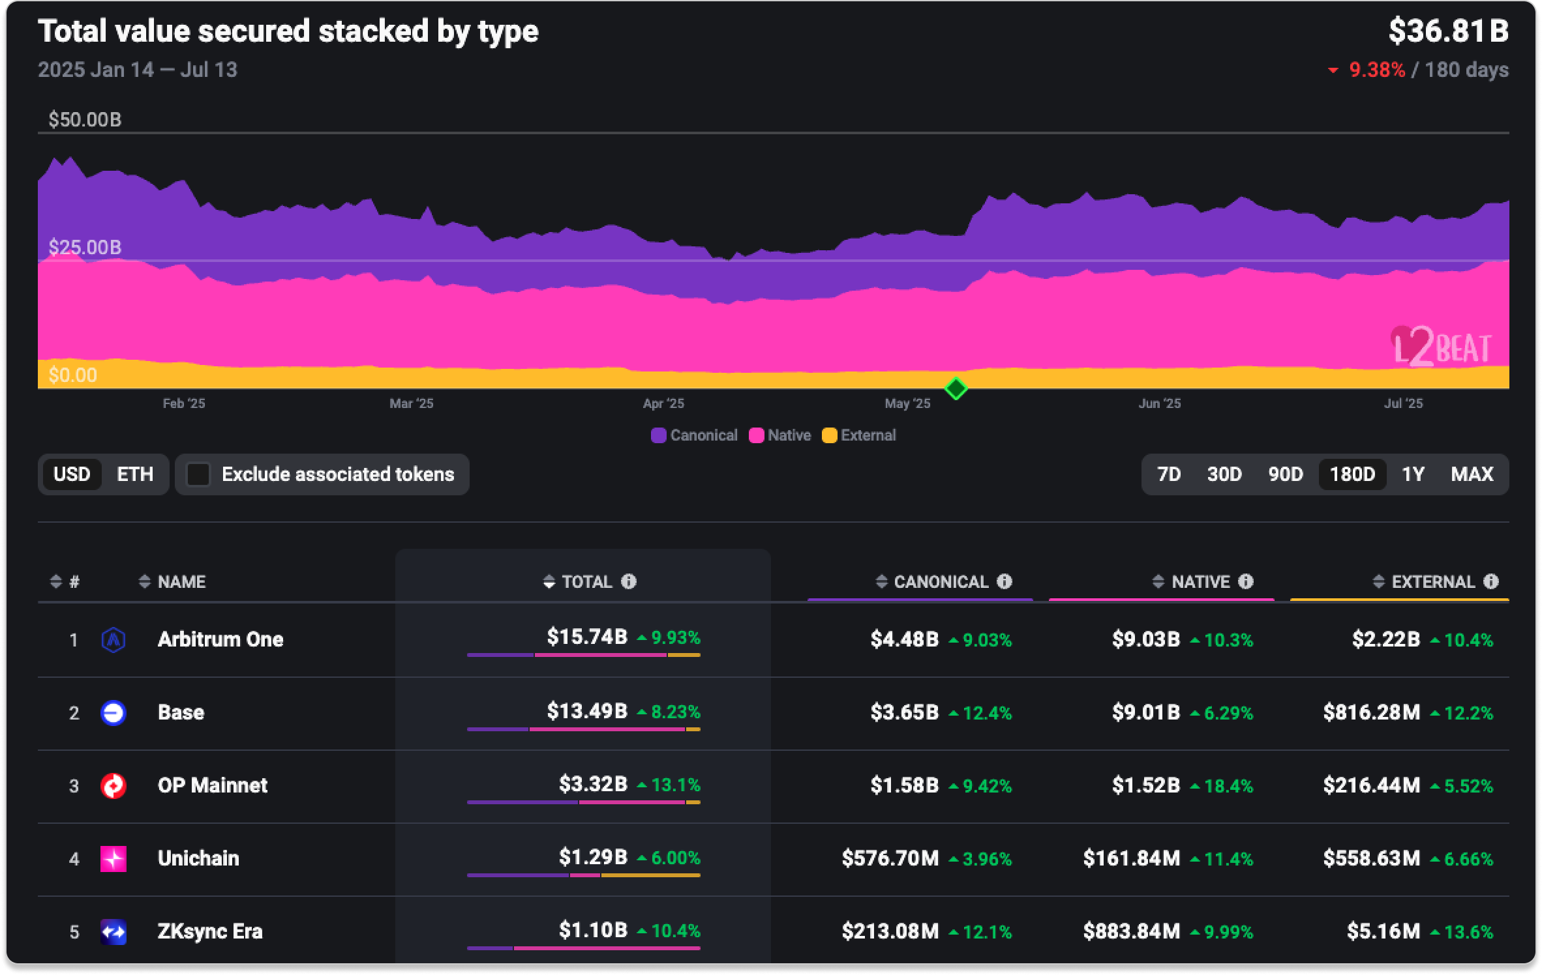
Task: Click info icon next to CANONICAL header
Action: click(1005, 581)
